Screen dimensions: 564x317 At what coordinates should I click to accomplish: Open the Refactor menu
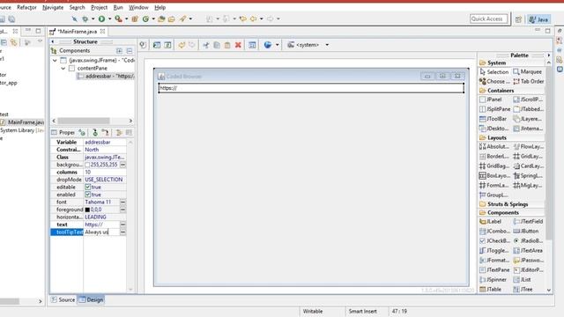[x=26, y=7]
